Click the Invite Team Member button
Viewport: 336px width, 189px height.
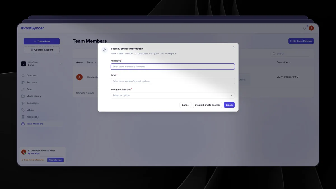[301, 41]
